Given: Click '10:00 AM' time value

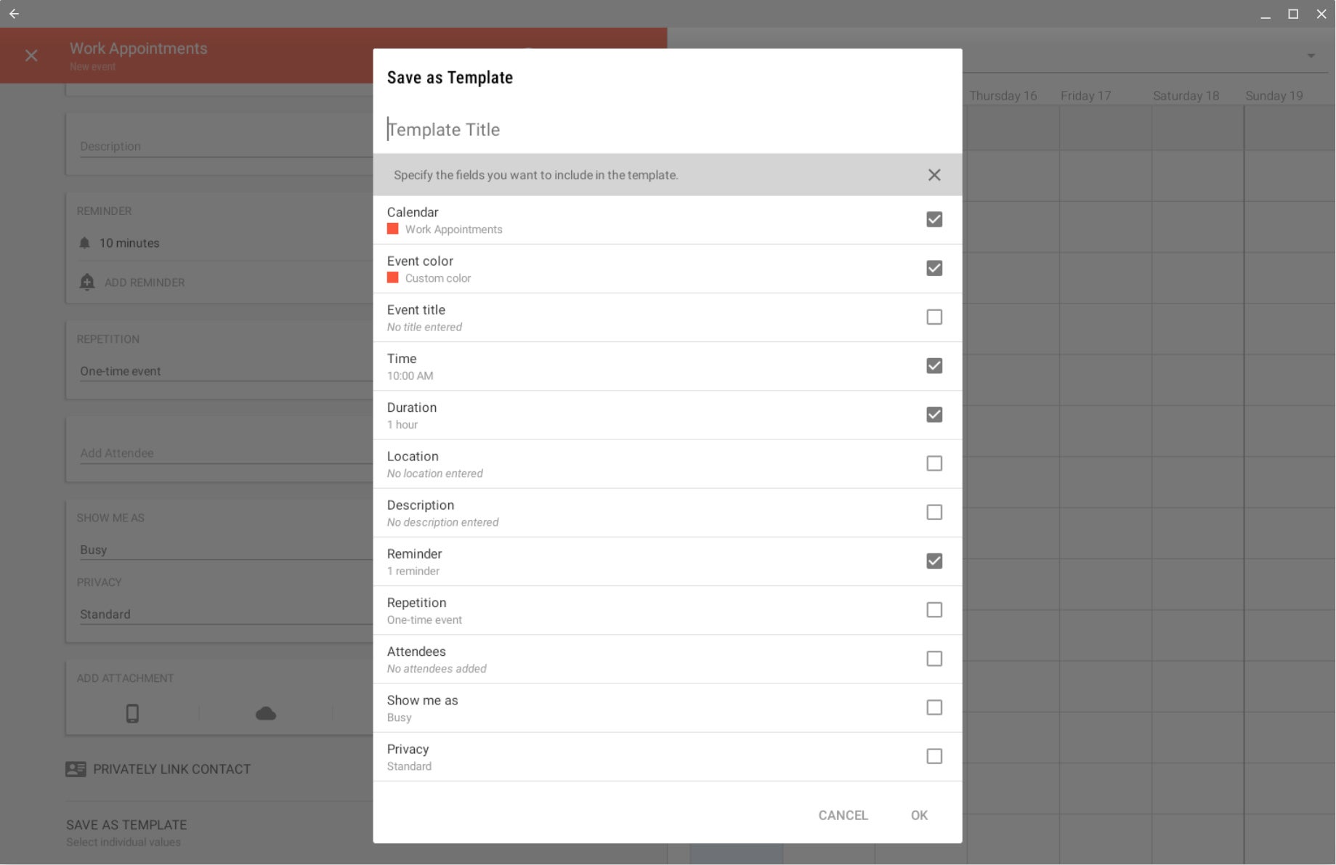Looking at the screenshot, I should (x=410, y=376).
